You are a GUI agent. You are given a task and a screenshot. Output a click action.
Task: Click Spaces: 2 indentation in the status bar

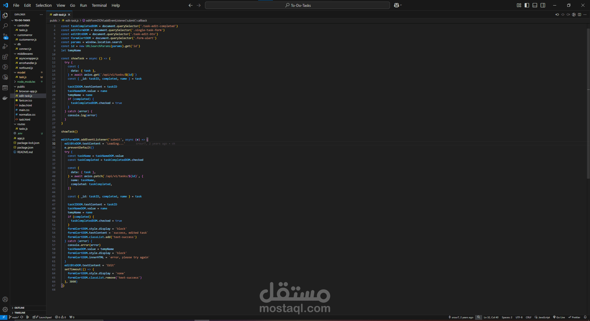507,317
